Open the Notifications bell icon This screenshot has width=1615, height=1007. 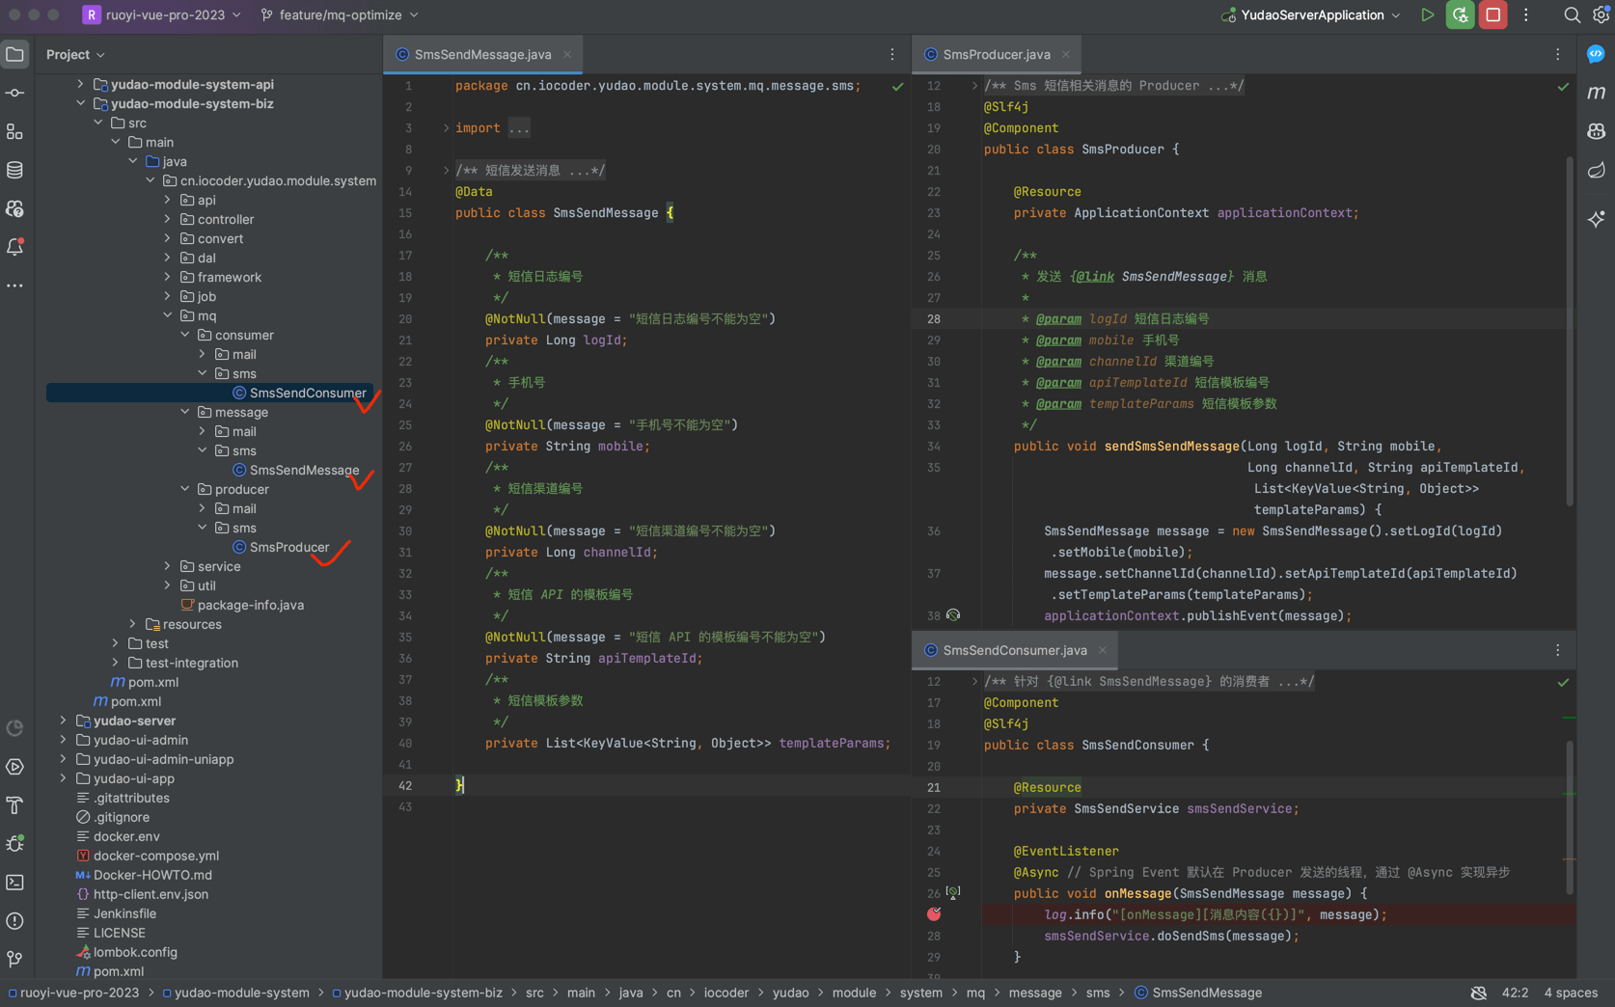15,247
